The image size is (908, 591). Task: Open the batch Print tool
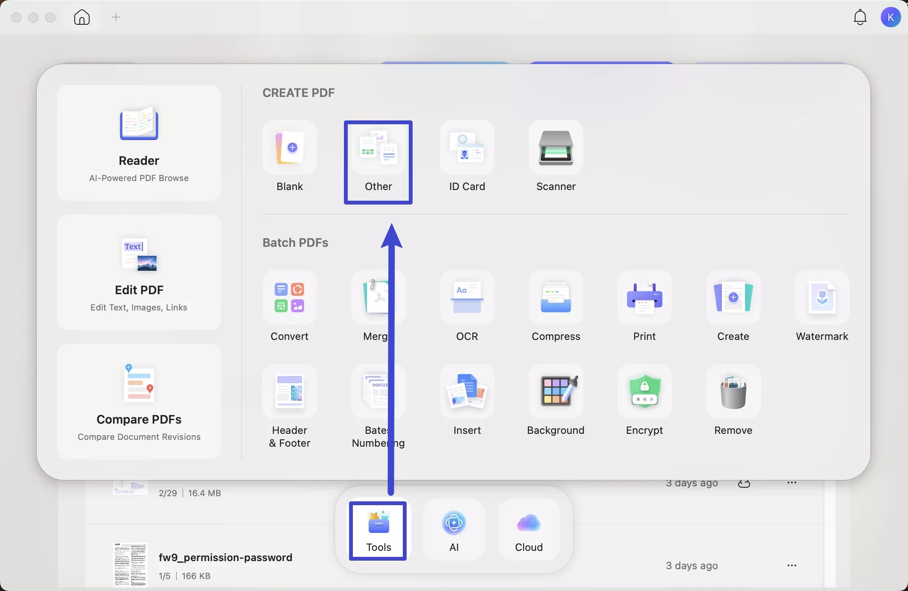[644, 298]
